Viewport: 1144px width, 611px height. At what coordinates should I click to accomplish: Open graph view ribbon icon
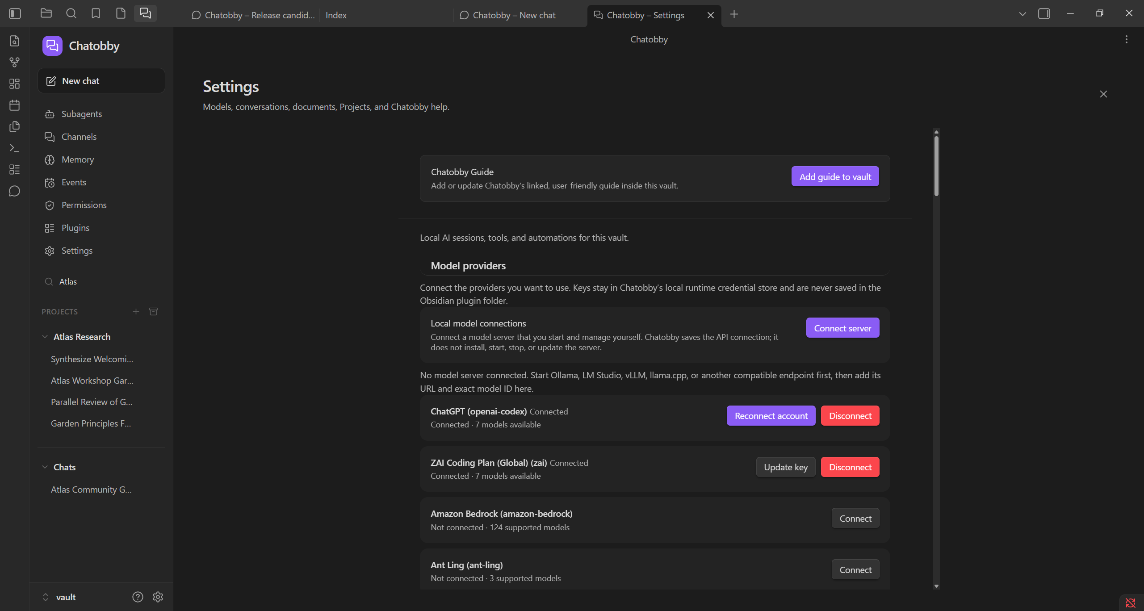14,62
